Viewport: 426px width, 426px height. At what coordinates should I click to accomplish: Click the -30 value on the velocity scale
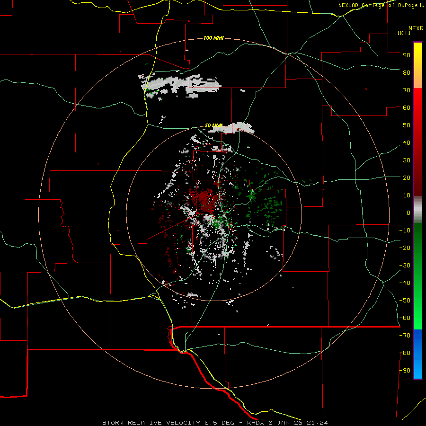[x=405, y=266]
